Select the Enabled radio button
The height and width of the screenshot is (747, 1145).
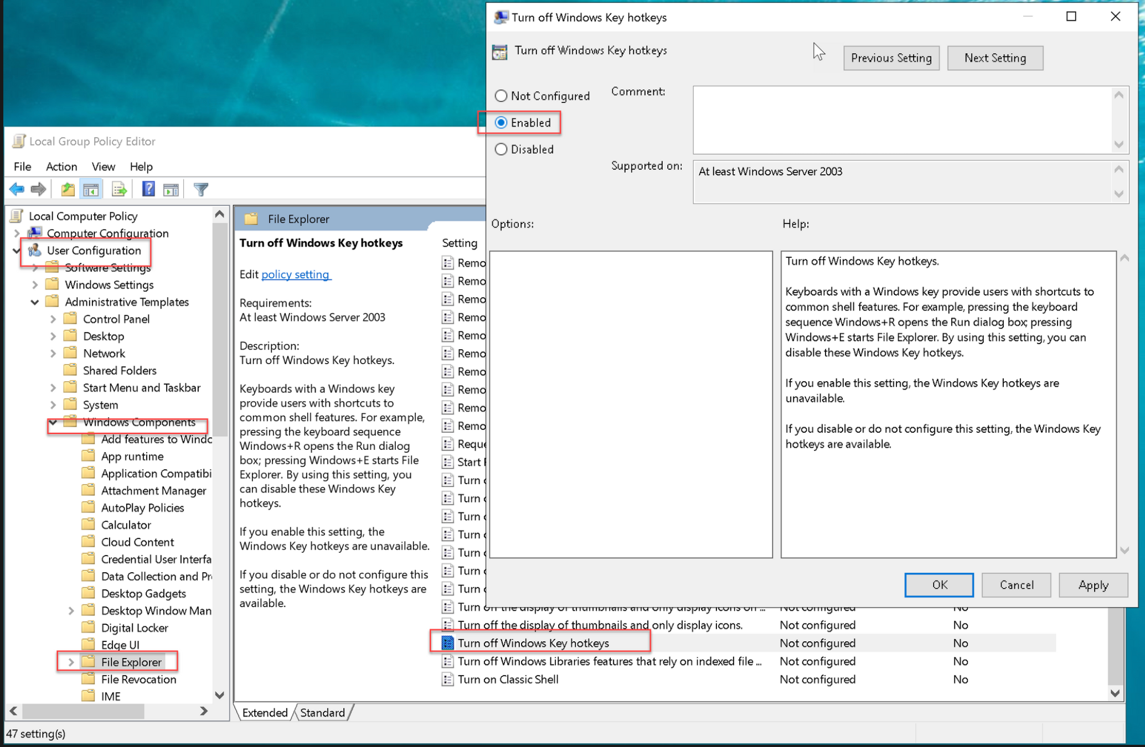(x=501, y=123)
